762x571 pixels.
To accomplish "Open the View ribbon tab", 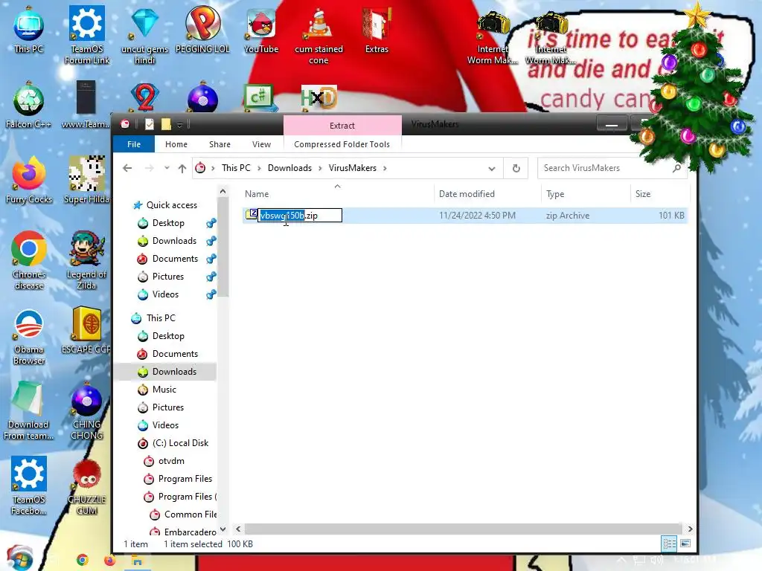I will click(261, 144).
